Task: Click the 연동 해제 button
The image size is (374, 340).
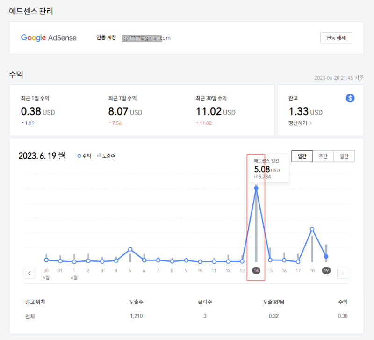Action: pos(336,38)
